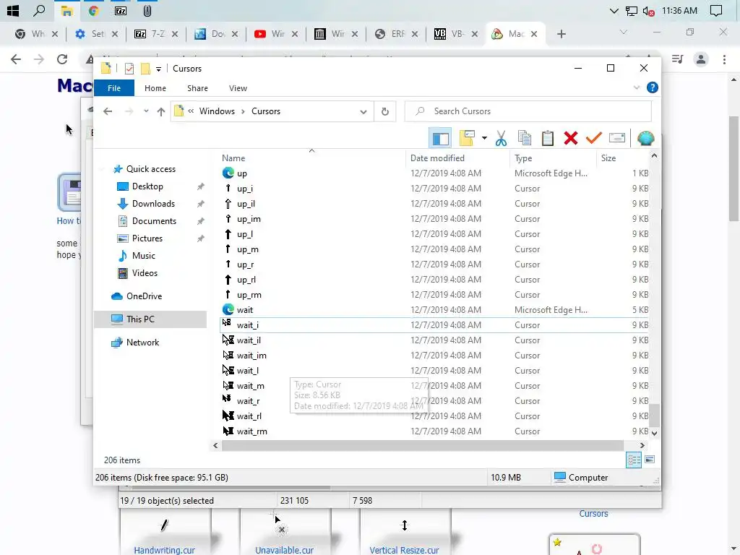Viewport: 740px width, 555px height.
Task: Open the Windows Start button
Action: [x=13, y=10]
